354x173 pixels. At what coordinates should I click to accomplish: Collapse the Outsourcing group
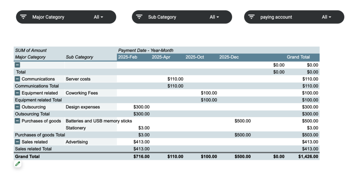pos(17,107)
